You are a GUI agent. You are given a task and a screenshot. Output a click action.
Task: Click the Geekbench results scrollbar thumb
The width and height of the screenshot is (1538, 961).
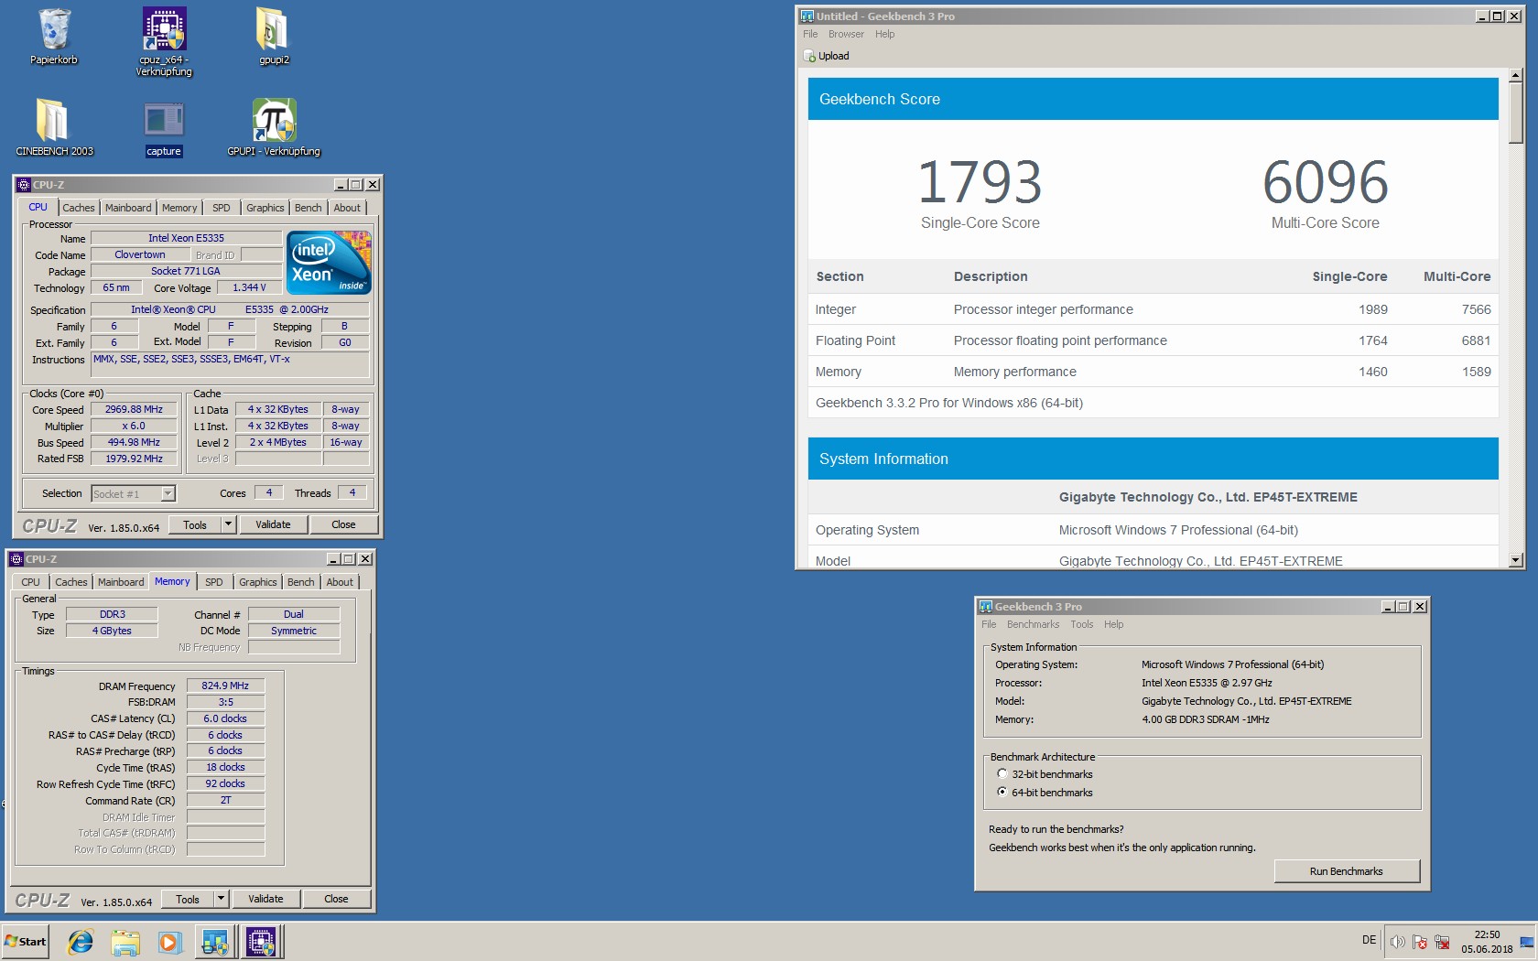(x=1516, y=113)
